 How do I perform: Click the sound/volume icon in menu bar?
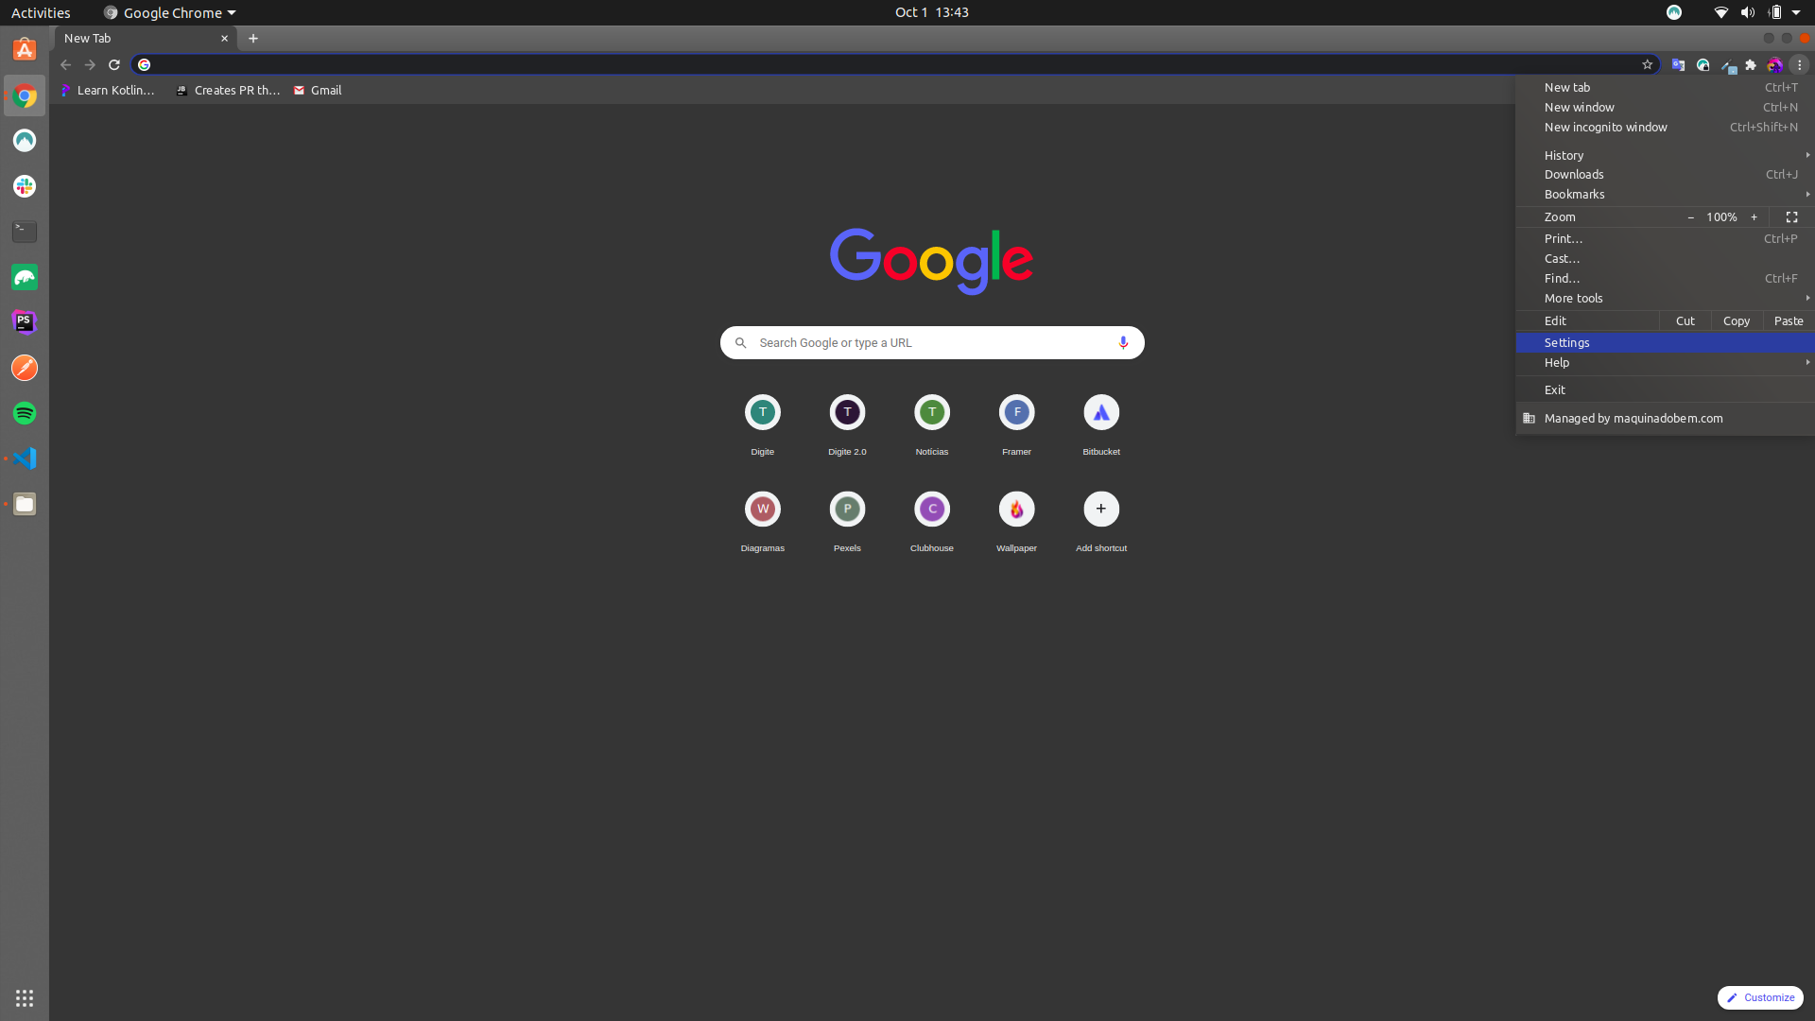click(1744, 12)
